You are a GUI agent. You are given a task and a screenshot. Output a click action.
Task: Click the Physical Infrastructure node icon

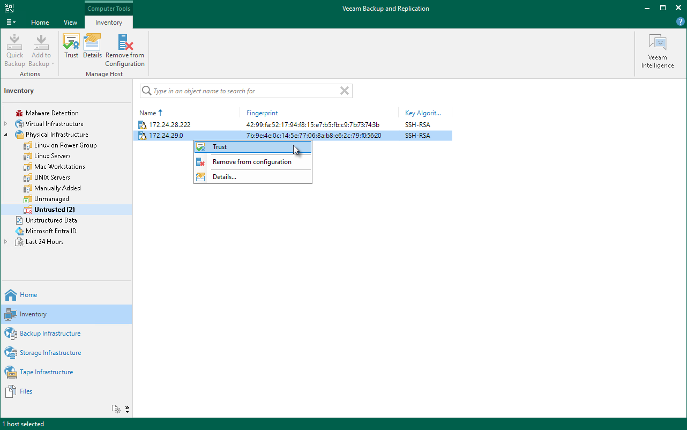click(20, 135)
